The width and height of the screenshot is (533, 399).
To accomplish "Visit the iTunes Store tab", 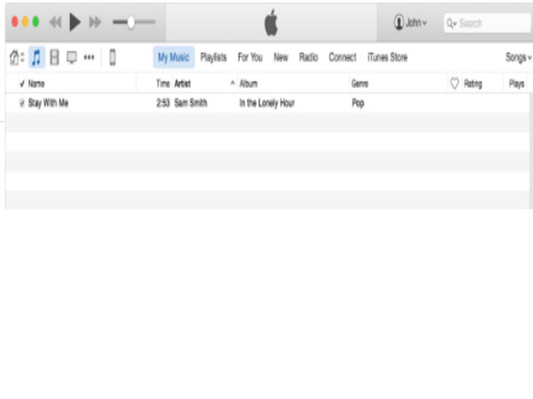I will 387,57.
